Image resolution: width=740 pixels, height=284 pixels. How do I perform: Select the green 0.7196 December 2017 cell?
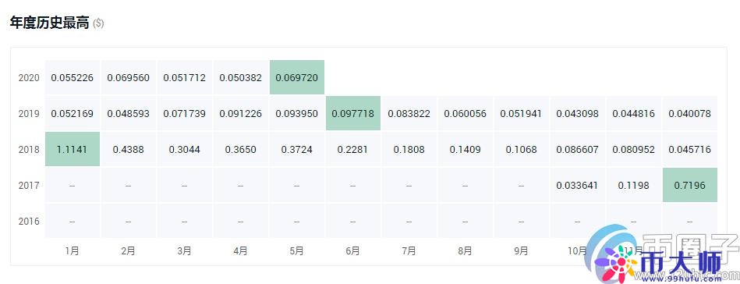point(690,185)
